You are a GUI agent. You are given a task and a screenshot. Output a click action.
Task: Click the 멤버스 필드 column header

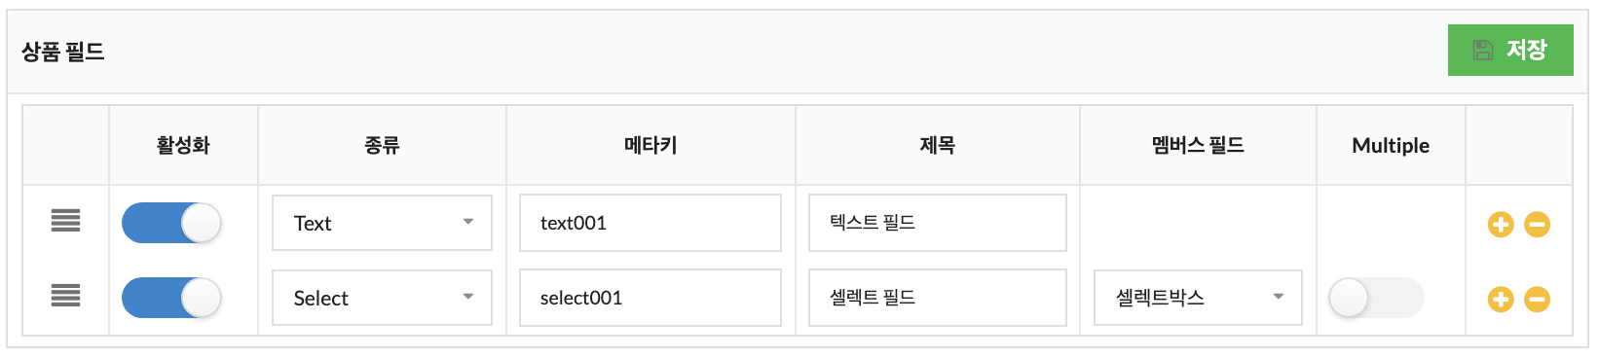pyautogui.click(x=1198, y=145)
